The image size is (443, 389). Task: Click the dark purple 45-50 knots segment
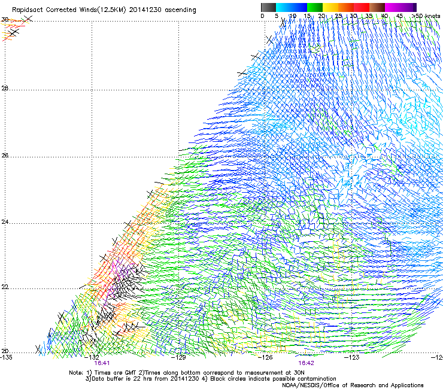(408, 7)
